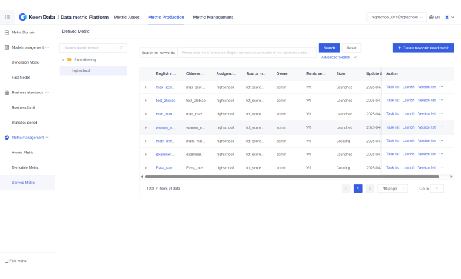Click the Fold menu icon

pyautogui.click(x=7, y=261)
